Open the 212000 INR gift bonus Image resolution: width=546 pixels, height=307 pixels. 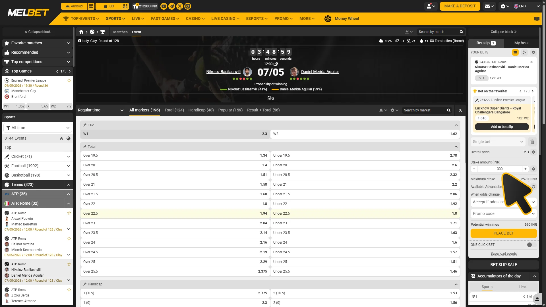tap(145, 6)
